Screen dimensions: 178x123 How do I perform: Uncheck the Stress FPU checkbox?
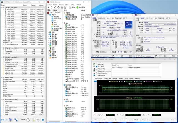click(x=97, y=67)
